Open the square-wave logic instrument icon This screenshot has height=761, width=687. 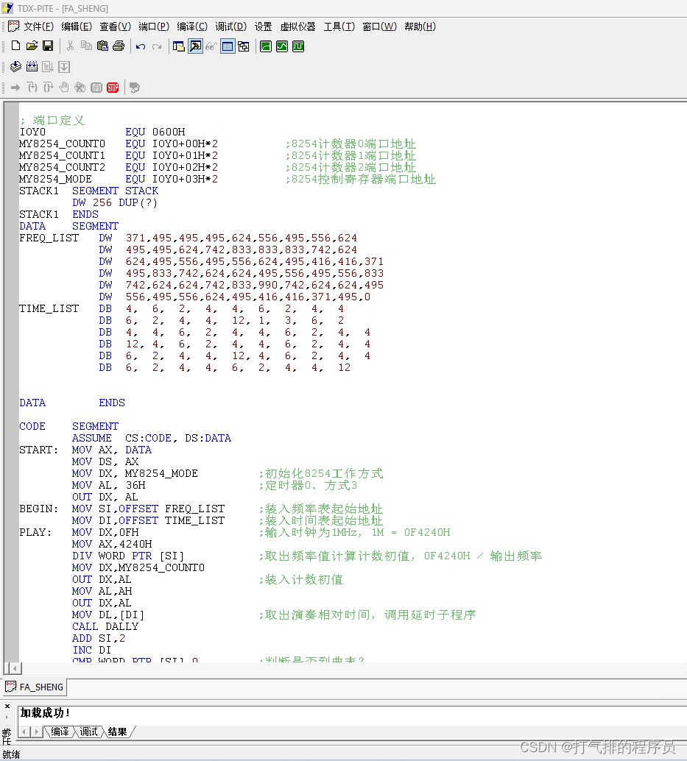pos(298,46)
